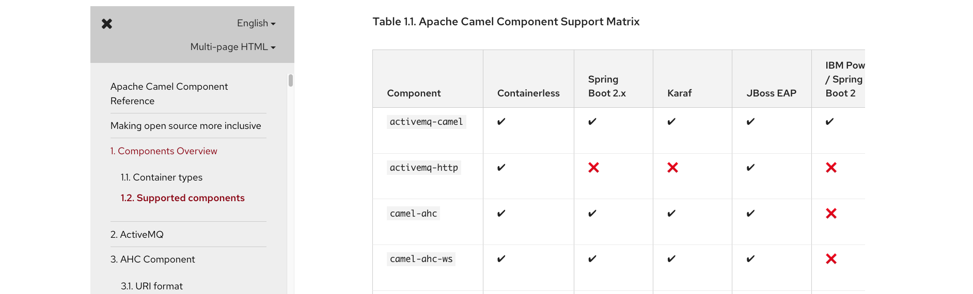
Task: Go to 1.1 Container types
Action: pos(161,177)
